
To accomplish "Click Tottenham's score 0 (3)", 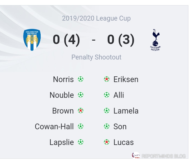I will click(121, 39).
